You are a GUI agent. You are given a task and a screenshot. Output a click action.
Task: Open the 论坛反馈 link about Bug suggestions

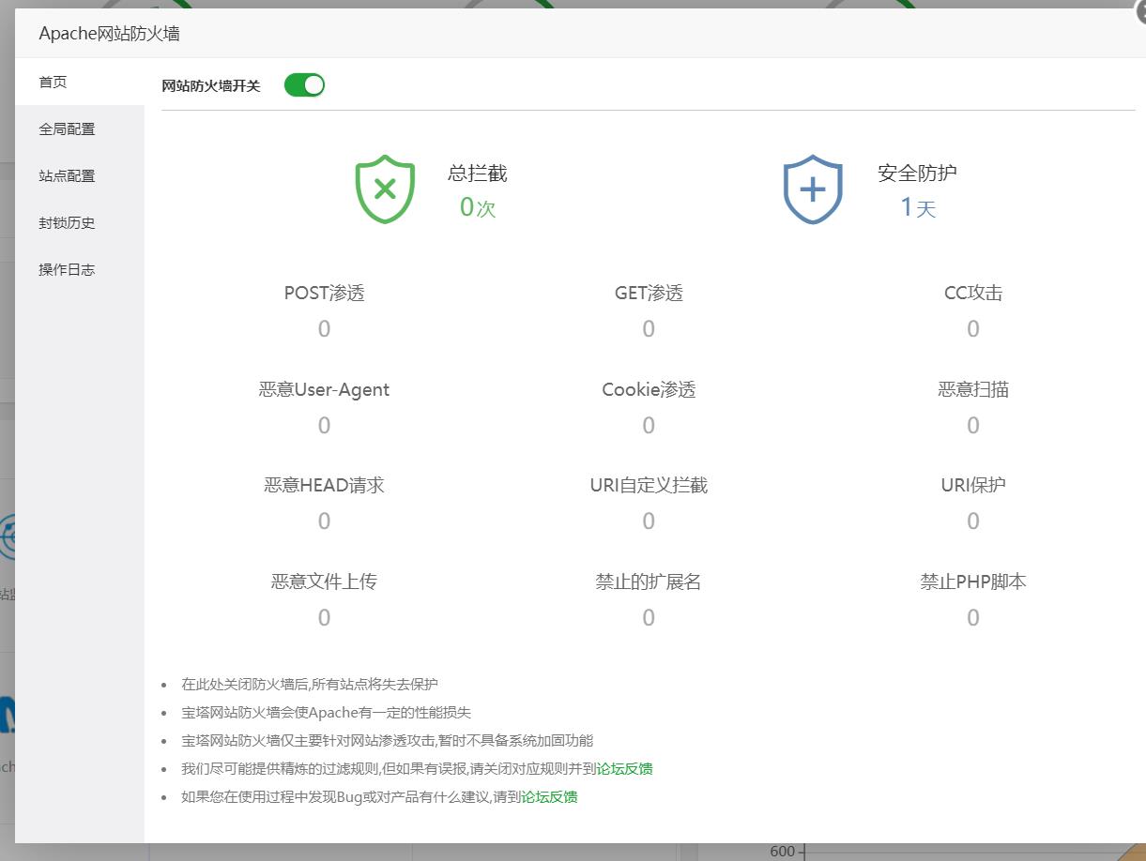tap(549, 797)
